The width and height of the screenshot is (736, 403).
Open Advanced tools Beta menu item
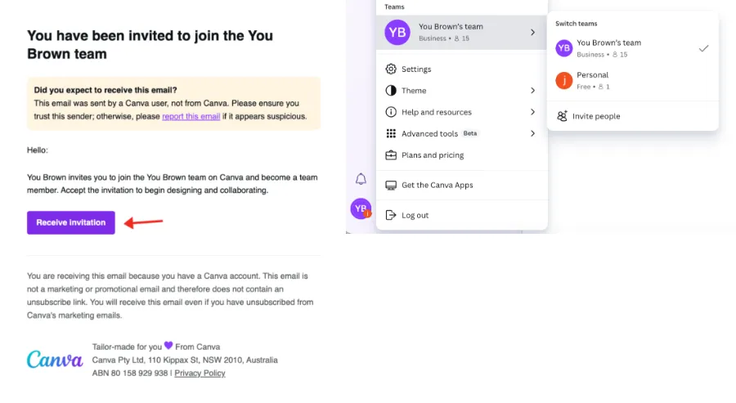pyautogui.click(x=462, y=134)
